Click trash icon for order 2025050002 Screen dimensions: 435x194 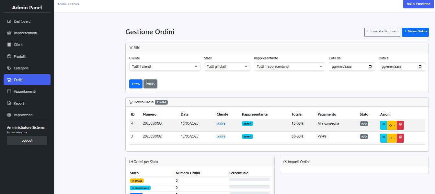click(400, 138)
